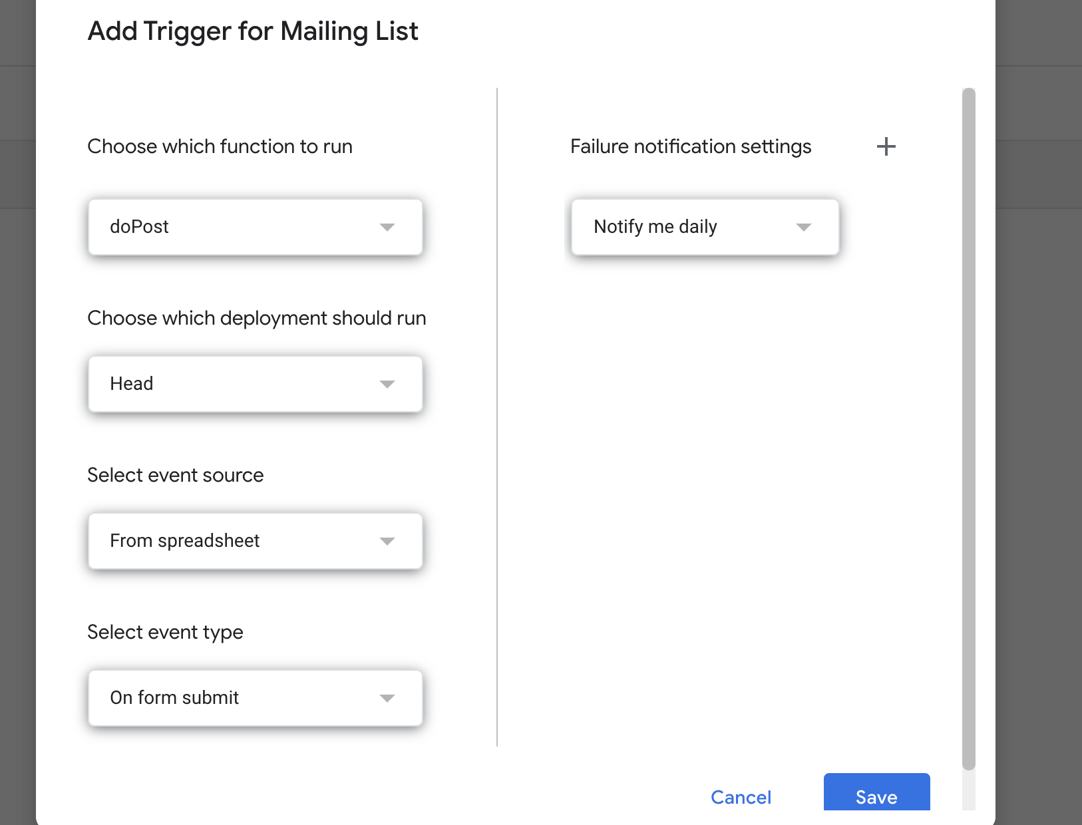The width and height of the screenshot is (1082, 825).
Task: Click the arrow icon beside Notify me daily
Action: click(804, 228)
